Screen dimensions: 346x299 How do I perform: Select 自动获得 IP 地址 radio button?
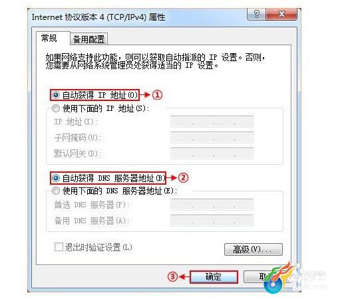[56, 95]
